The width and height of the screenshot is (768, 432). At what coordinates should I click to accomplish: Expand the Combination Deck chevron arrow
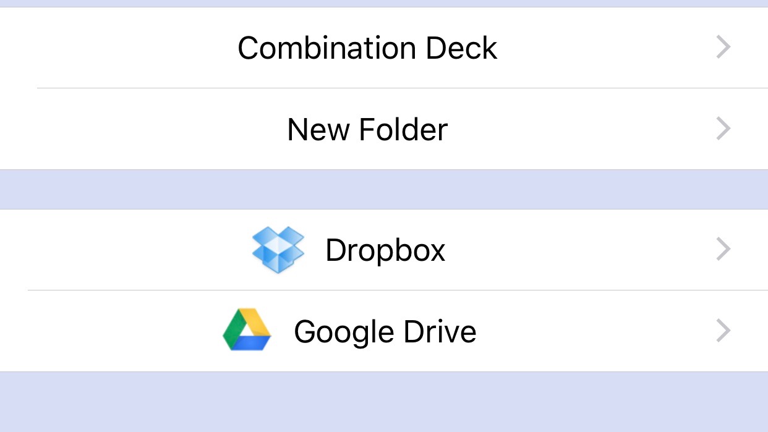723,48
